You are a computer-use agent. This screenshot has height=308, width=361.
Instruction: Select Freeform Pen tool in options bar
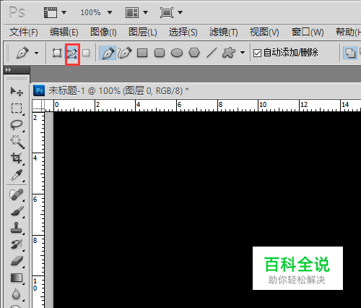click(x=125, y=53)
